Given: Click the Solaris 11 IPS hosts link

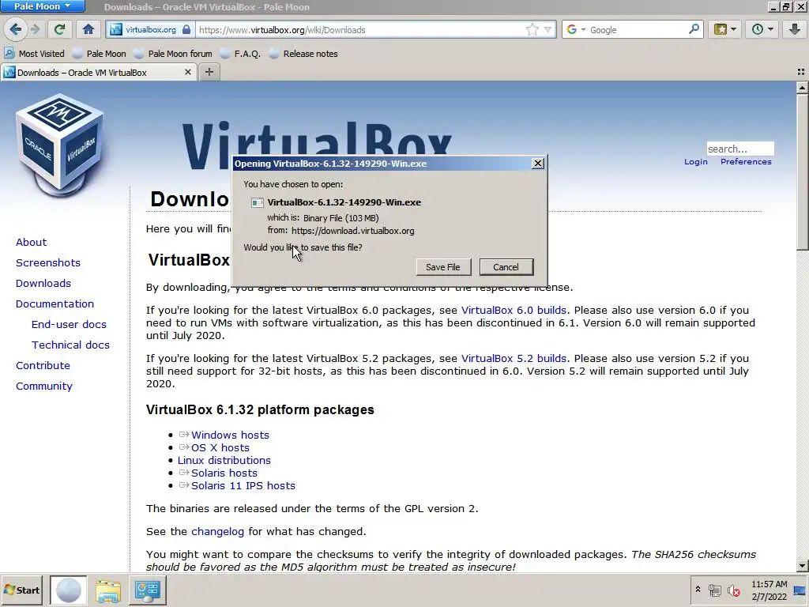Looking at the screenshot, I should click(243, 486).
